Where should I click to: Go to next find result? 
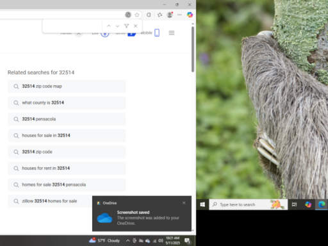(x=117, y=26)
